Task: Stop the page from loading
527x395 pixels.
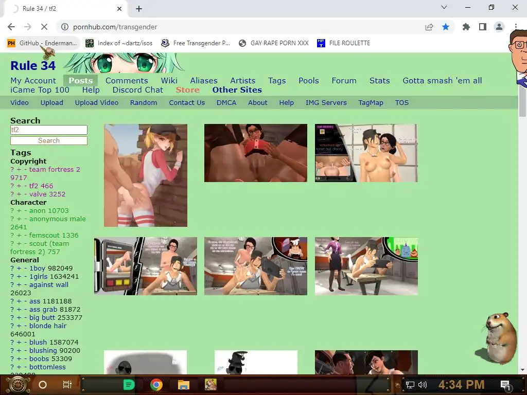Action: (44, 27)
